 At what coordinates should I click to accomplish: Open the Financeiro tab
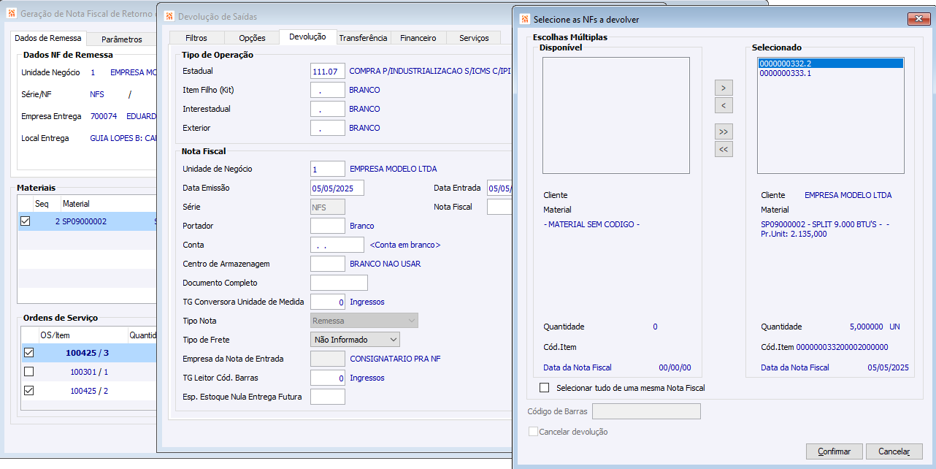pos(418,37)
